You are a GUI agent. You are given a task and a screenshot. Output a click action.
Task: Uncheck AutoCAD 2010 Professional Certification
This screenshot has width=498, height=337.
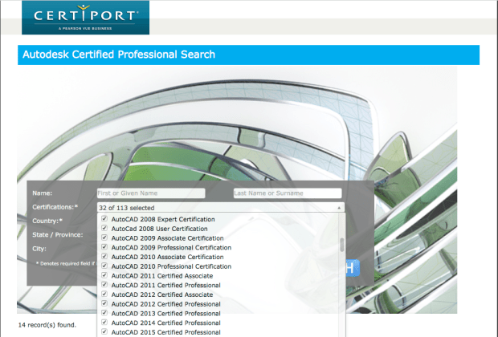coord(104,266)
